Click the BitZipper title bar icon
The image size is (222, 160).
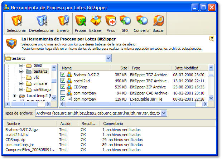[6, 8]
